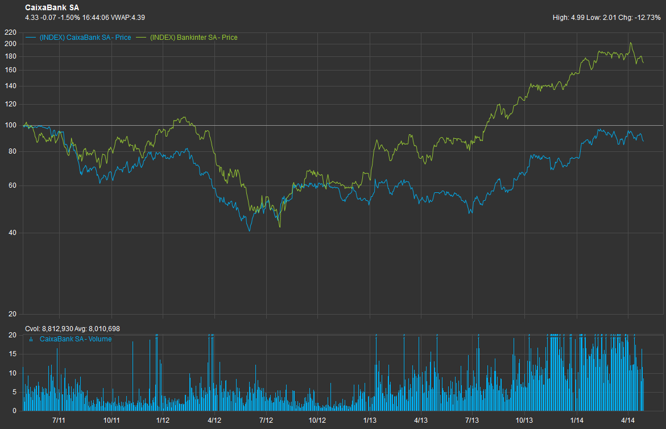Click the CaixaBank SA chart title
Viewport: 666px width, 429px height.
tap(52, 7)
